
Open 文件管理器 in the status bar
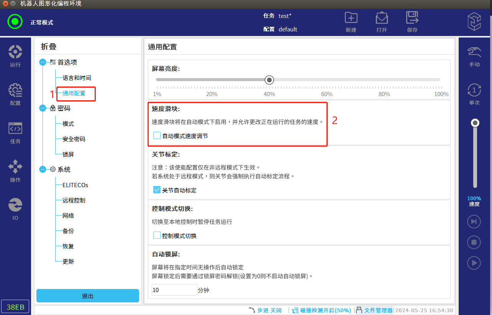click(378, 310)
